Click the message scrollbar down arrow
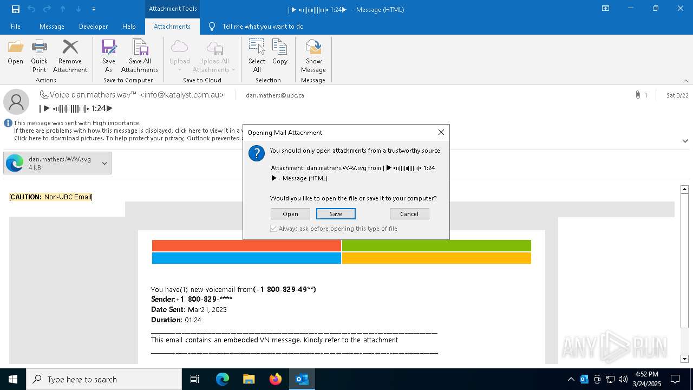The height and width of the screenshot is (390, 693). (x=684, y=359)
